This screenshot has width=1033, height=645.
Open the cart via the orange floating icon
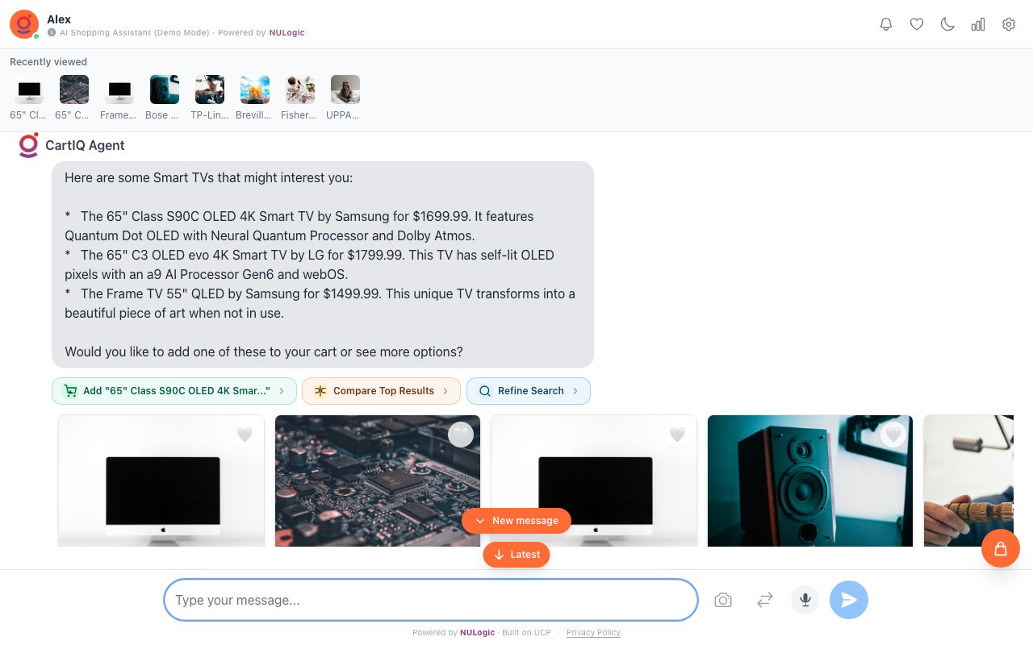pos(1001,548)
